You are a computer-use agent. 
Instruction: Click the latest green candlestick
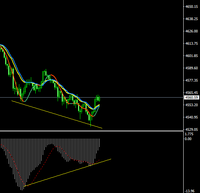click(99, 99)
